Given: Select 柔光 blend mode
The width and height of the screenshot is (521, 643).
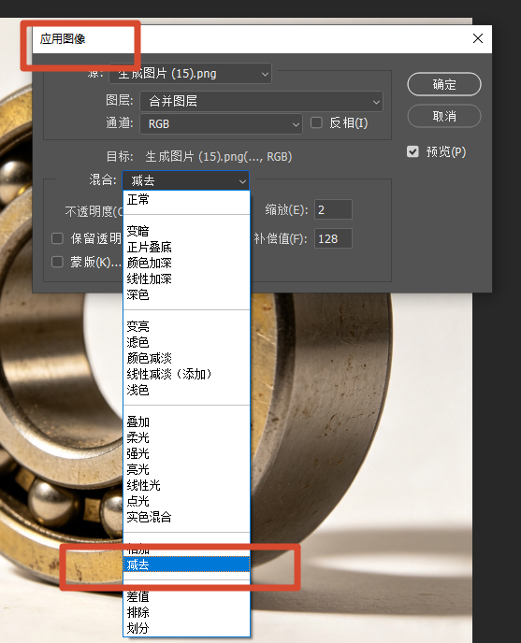Looking at the screenshot, I should coord(186,437).
